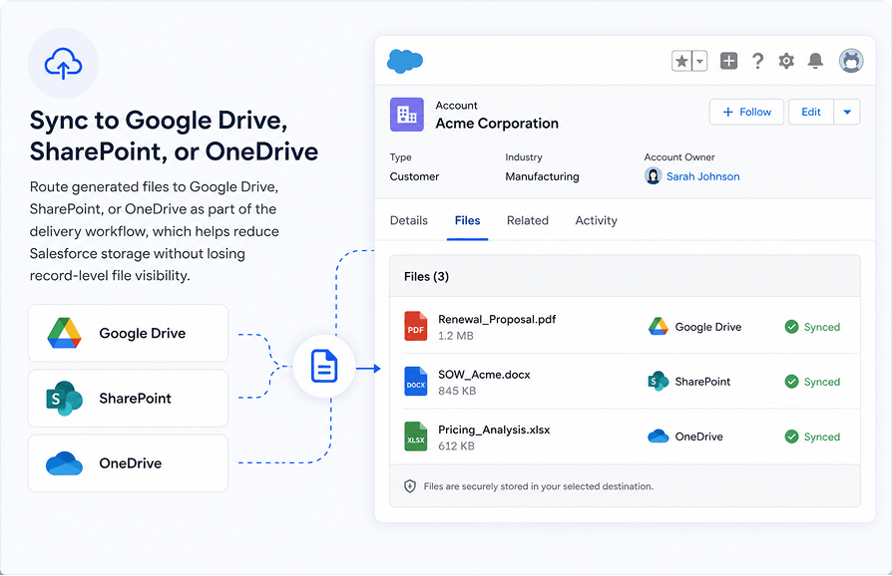Click the user profile avatar
Viewport: 892px width, 576px height.
click(x=851, y=61)
